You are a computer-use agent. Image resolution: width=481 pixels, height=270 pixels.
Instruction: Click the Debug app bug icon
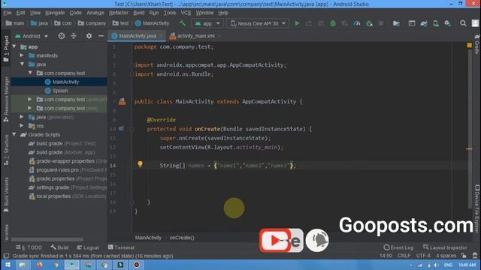(x=333, y=23)
